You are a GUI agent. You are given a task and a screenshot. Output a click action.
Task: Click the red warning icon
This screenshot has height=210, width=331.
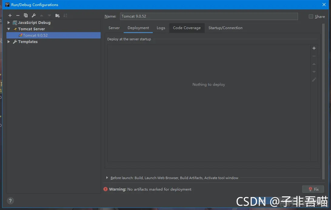coord(105,189)
